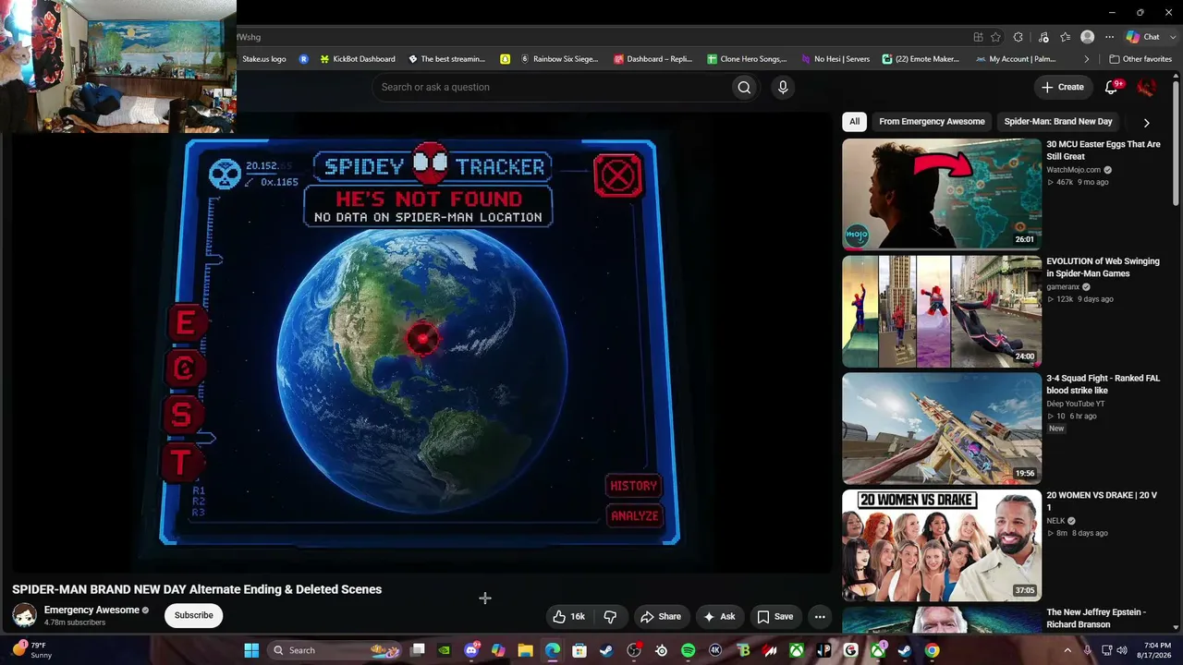
Task: Click the YouTube search magnifier button
Action: coord(744,87)
